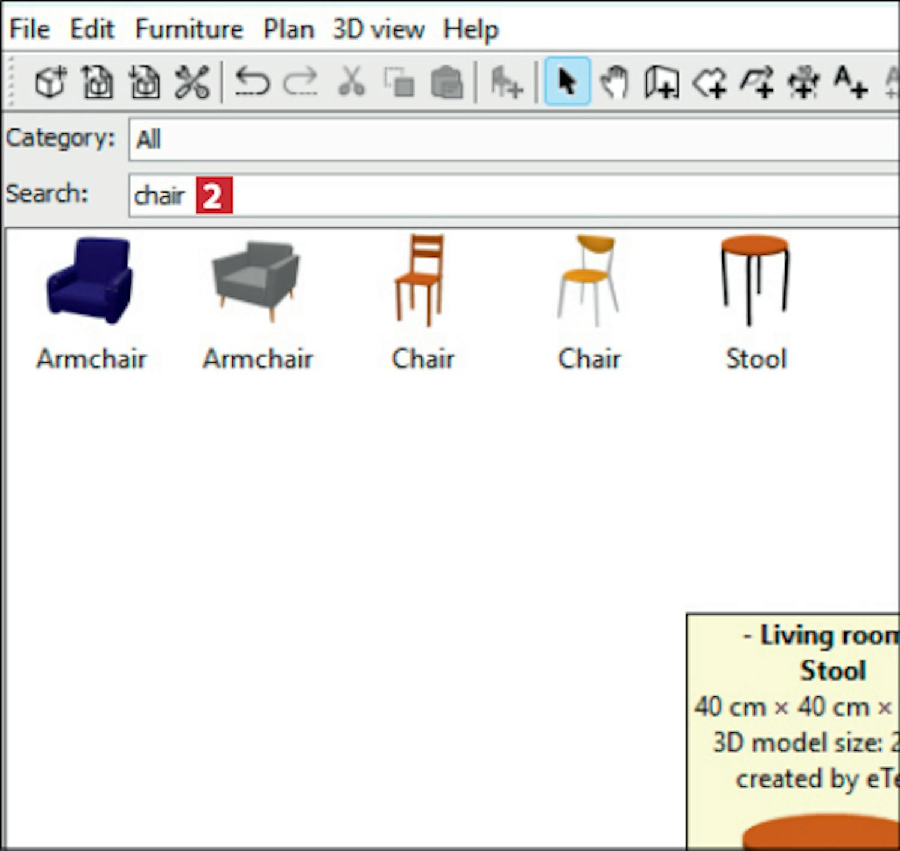Activate the Select arrow tool
Screen dimensions: 900x851
[x=567, y=82]
